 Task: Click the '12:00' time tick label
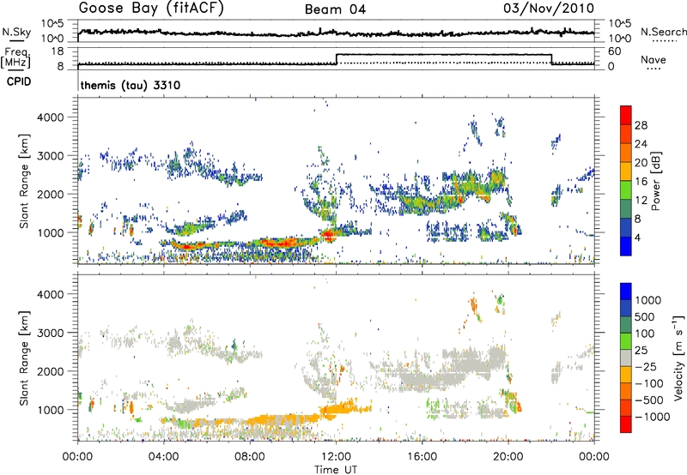coord(336,457)
